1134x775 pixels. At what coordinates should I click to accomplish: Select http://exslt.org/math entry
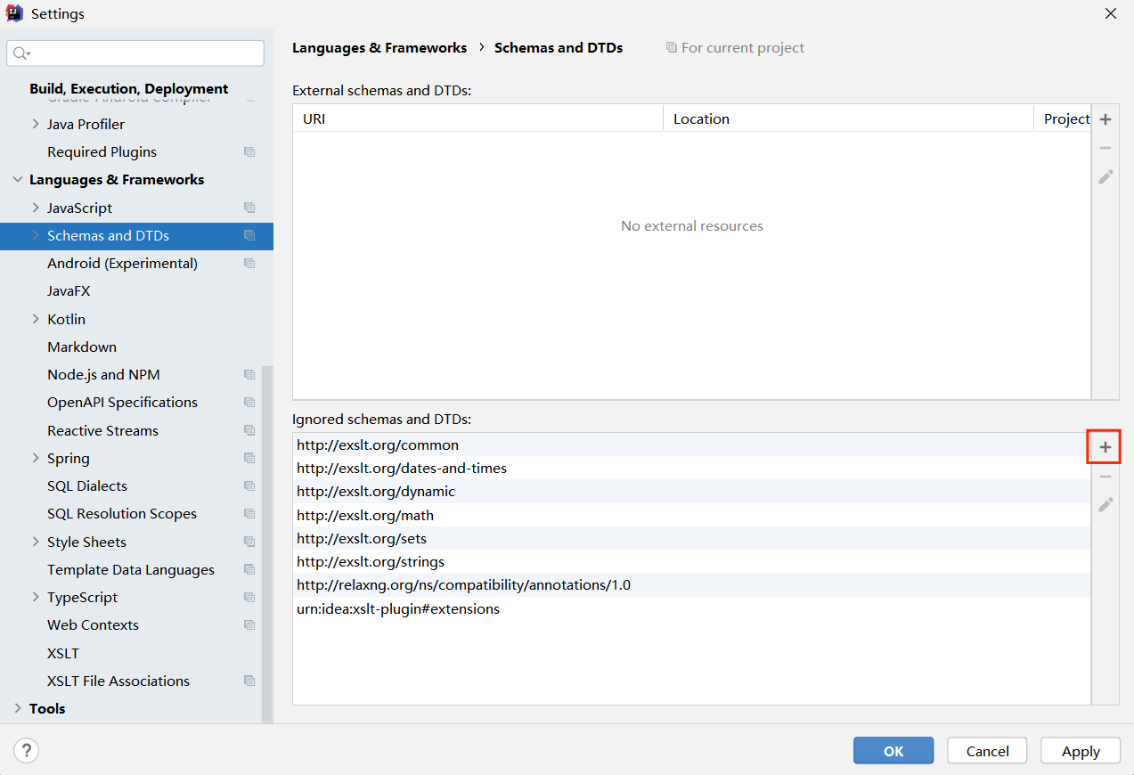[x=691, y=516]
